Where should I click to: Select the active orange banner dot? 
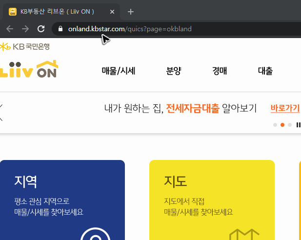click(282, 125)
